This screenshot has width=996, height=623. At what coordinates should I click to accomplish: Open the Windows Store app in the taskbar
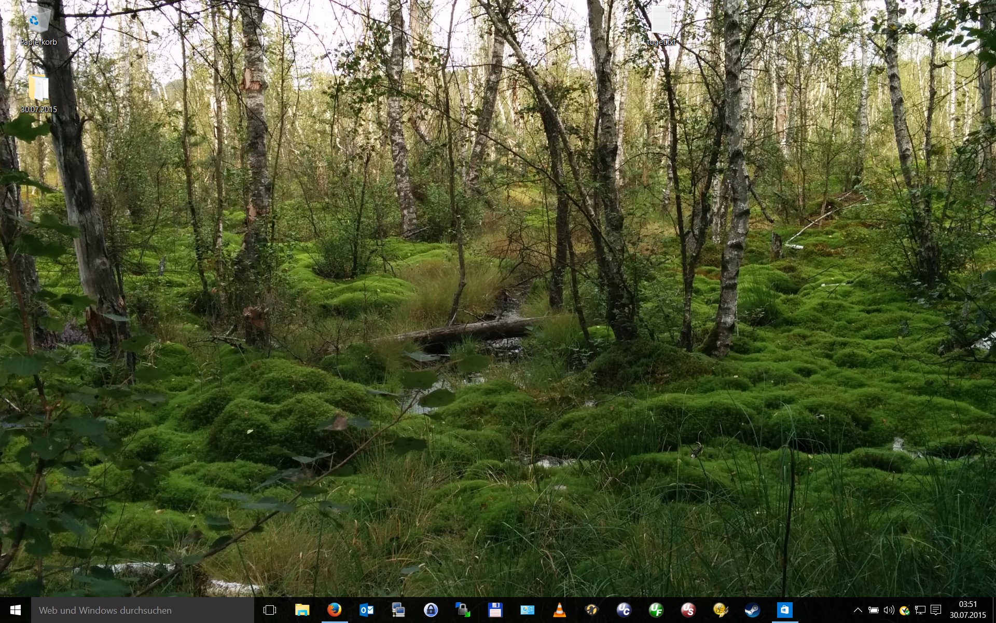(x=784, y=610)
